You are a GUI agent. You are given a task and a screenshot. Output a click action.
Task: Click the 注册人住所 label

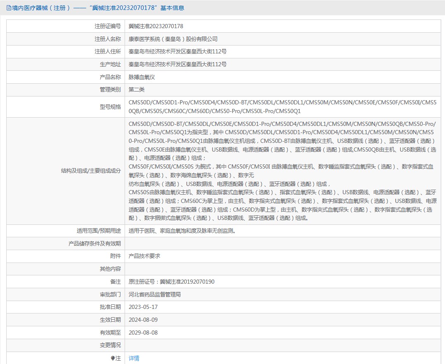(108, 51)
